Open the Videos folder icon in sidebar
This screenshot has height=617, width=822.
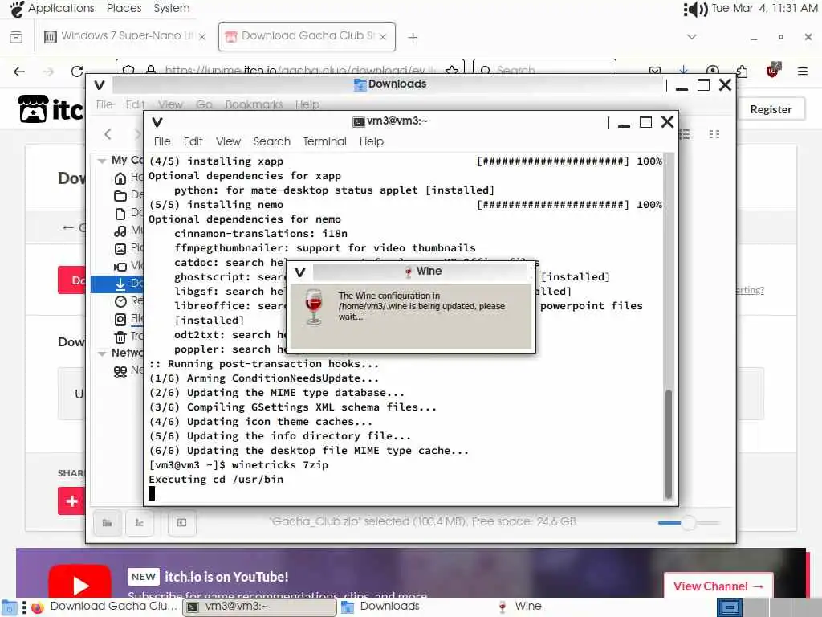120,266
